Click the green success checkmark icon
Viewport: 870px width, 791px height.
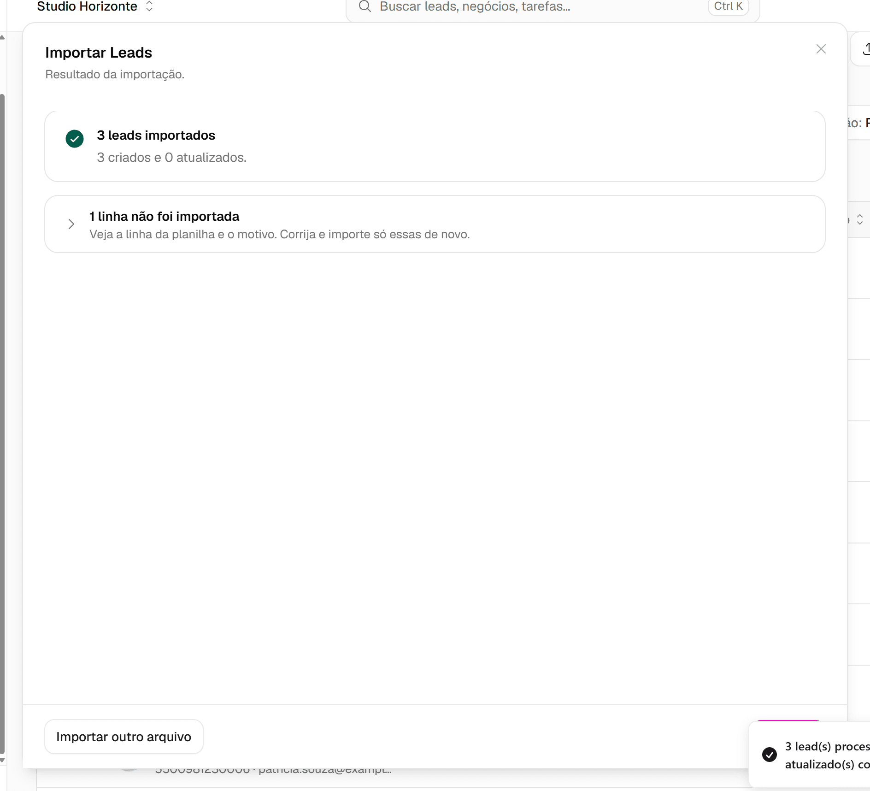point(75,139)
